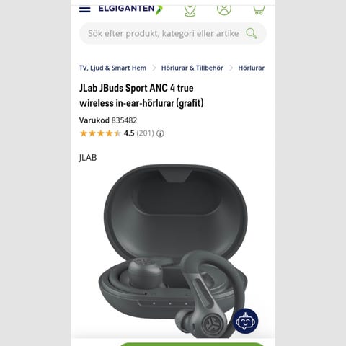The image size is (346, 346).
Task: Open the hamburger menu
Action: click(84, 9)
